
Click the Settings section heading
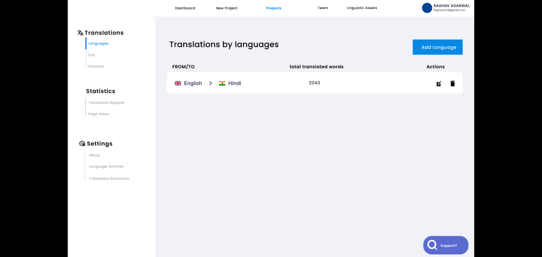click(100, 143)
